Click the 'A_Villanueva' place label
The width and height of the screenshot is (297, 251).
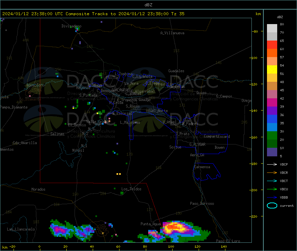[x=172, y=33]
